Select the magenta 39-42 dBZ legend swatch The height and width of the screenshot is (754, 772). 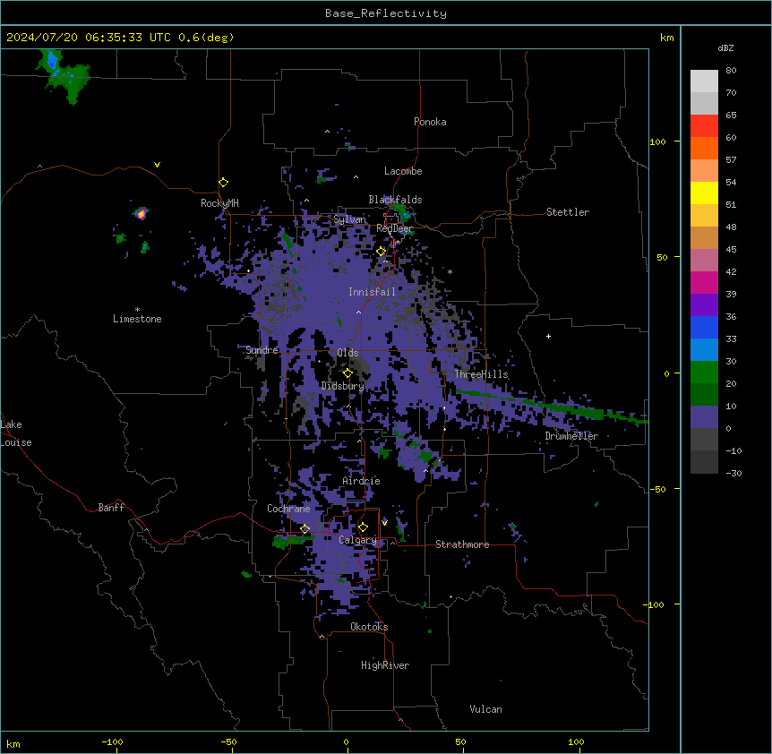point(704,282)
